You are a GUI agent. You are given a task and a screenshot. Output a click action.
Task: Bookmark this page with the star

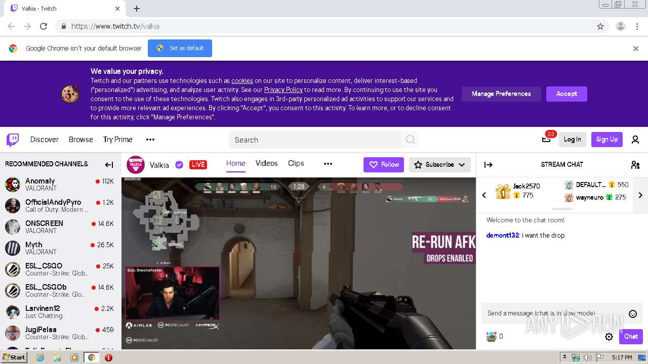(x=600, y=26)
